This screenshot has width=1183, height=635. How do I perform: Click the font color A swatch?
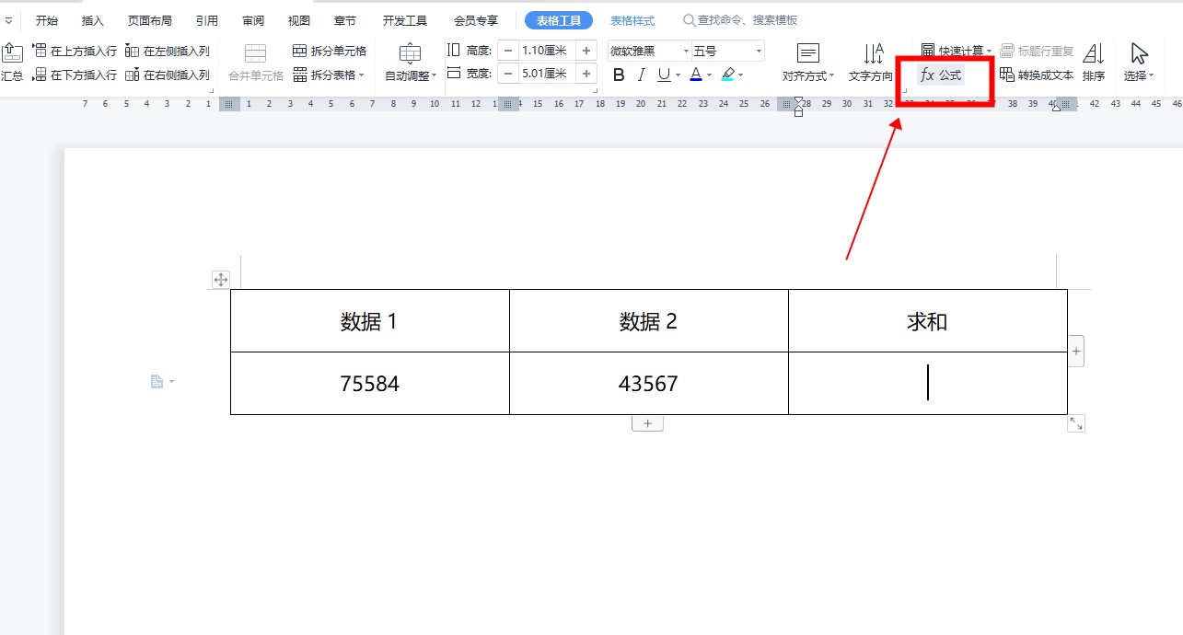(696, 75)
